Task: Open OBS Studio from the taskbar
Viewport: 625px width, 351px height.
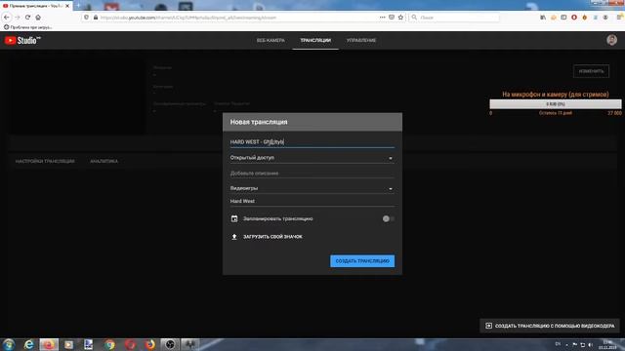Action: pyautogui.click(x=170, y=344)
